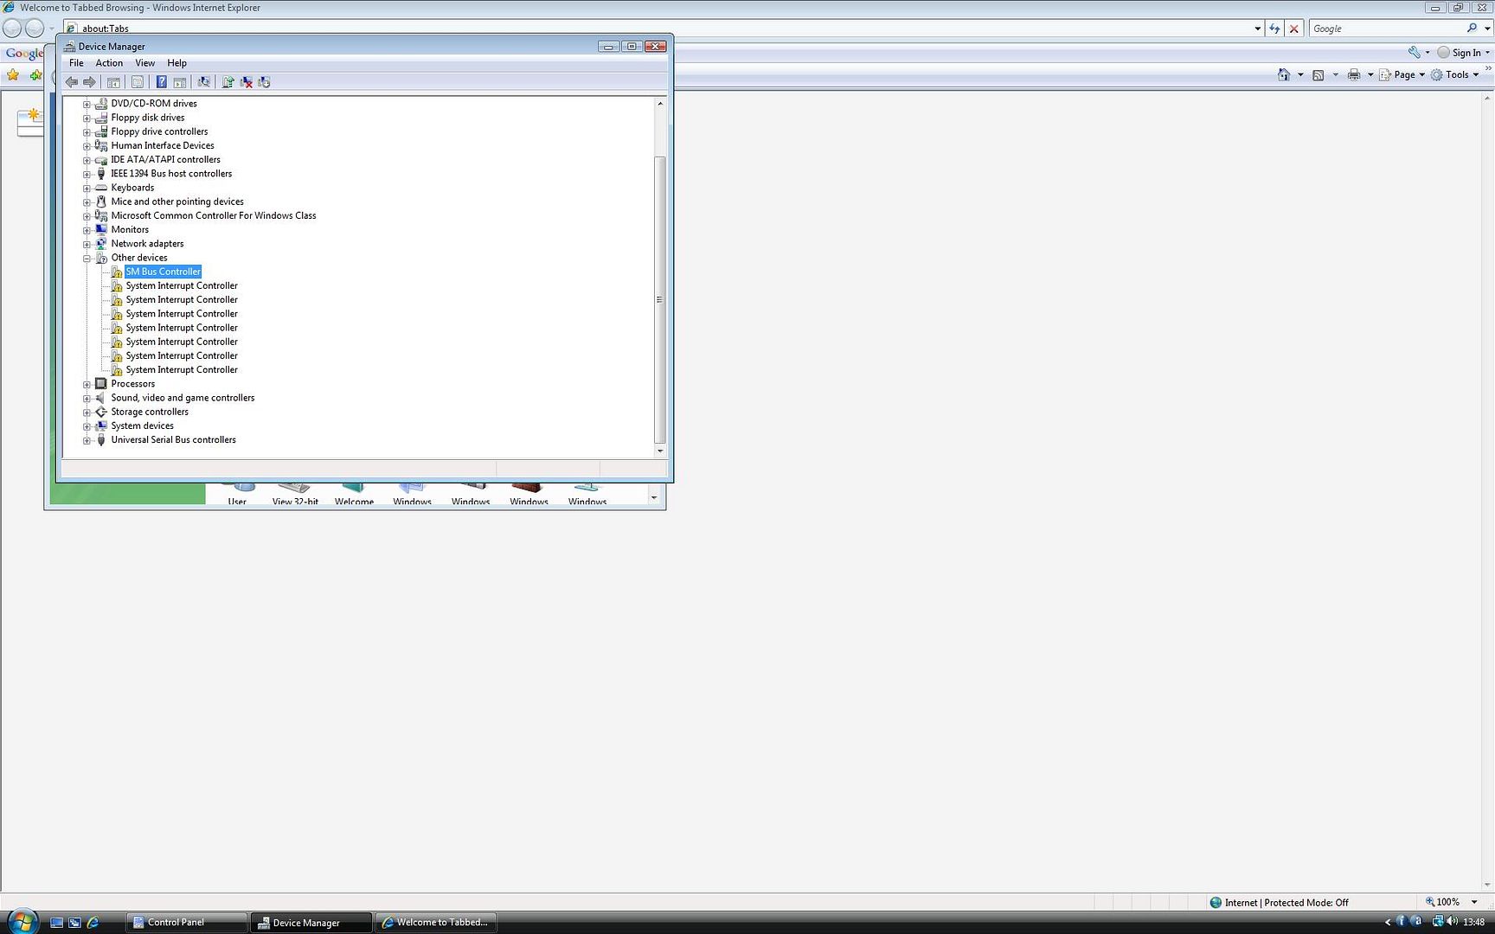Select Microsoft Common Controller For Windows Class
Screen dimensions: 1495x934
(x=214, y=215)
